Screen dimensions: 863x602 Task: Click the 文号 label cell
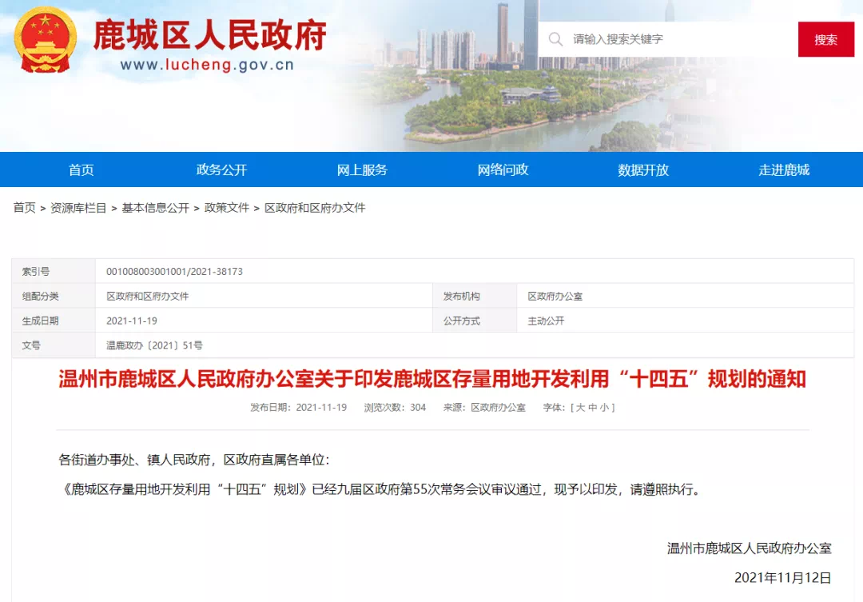[54, 345]
